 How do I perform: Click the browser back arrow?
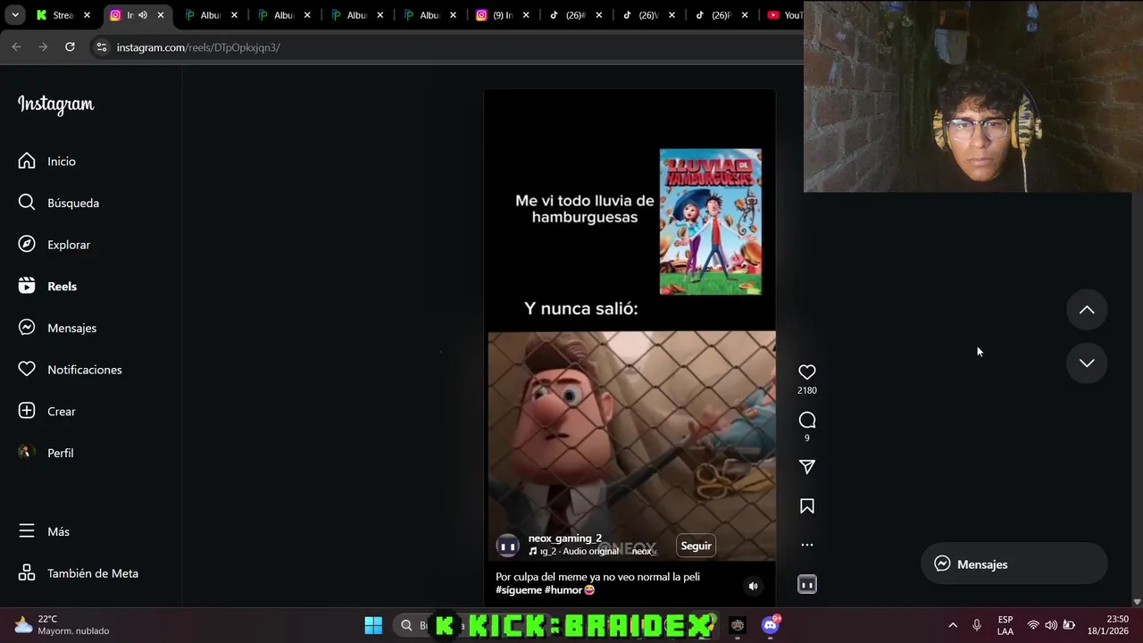[17, 46]
